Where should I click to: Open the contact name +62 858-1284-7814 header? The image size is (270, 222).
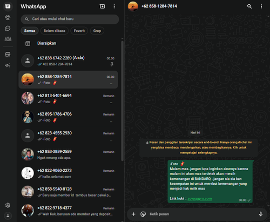pos(159,6)
